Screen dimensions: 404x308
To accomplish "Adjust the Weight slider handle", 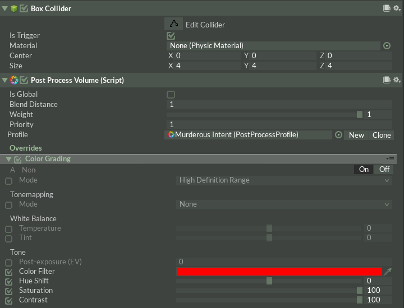I will (360, 115).
